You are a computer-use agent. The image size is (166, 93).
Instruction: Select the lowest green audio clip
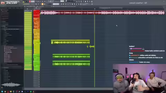tap(71, 64)
